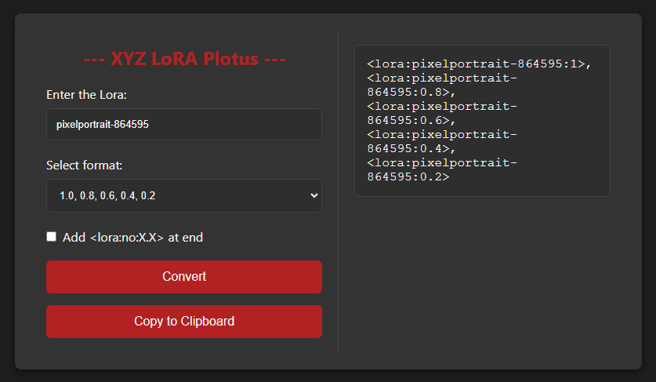Enable the Add lora:no:X.X at end checkbox
The height and width of the screenshot is (382, 656).
tap(52, 237)
